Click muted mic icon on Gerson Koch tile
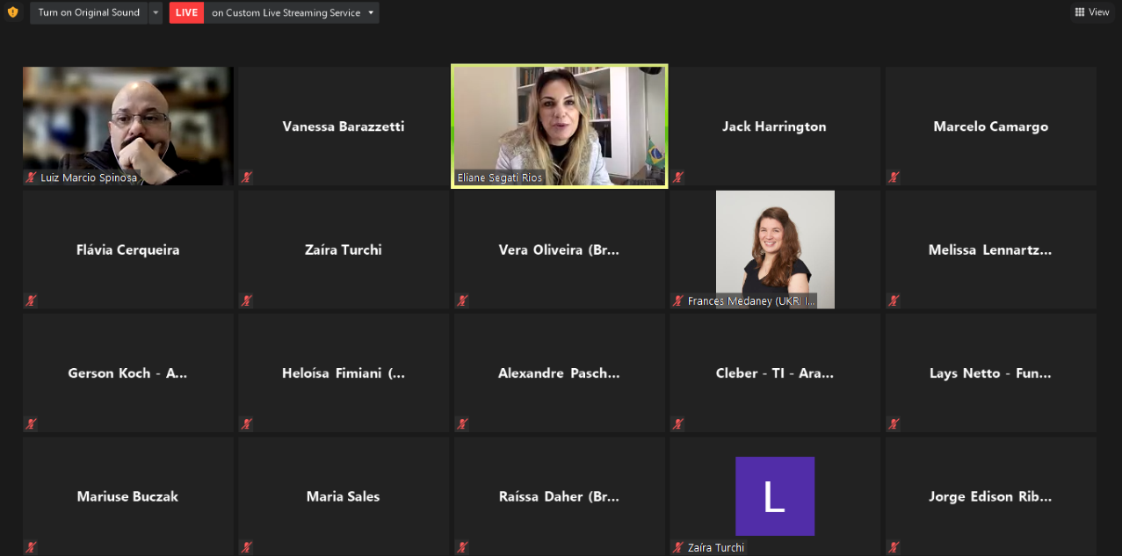 31,424
